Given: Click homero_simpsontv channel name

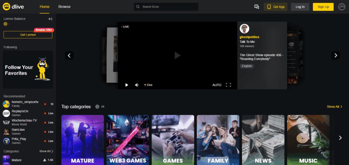Looking at the screenshot, I should [25, 102].
